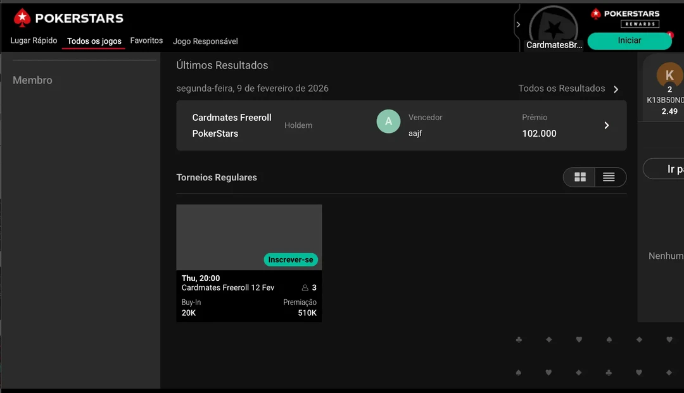684x393 pixels.
Task: Click the red notification badge near Rewards
Action: (669, 35)
